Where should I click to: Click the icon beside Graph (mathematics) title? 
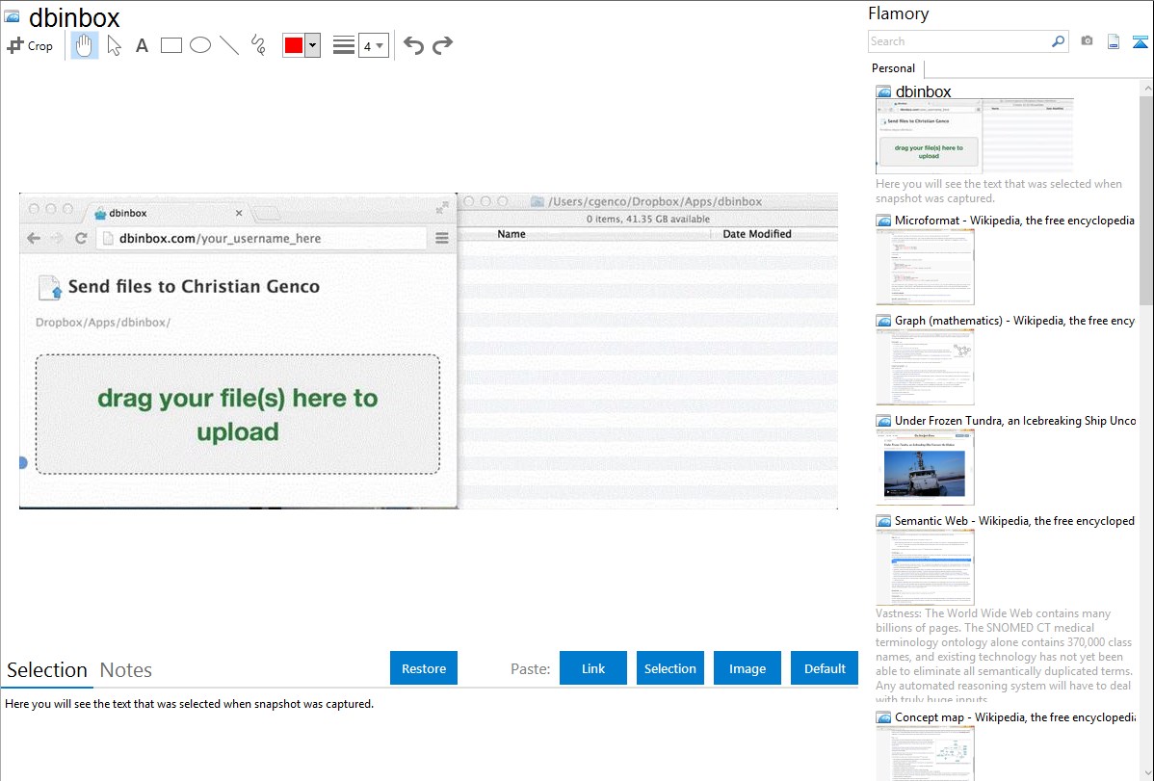tap(883, 321)
